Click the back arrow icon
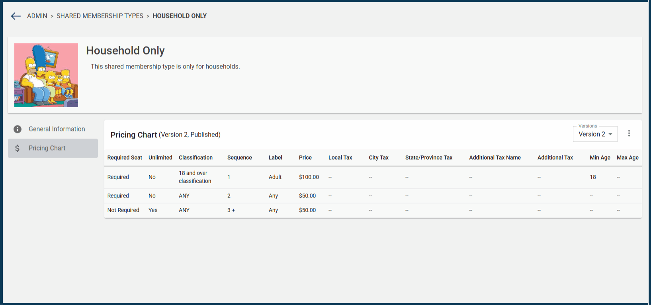The width and height of the screenshot is (651, 305). tap(16, 16)
